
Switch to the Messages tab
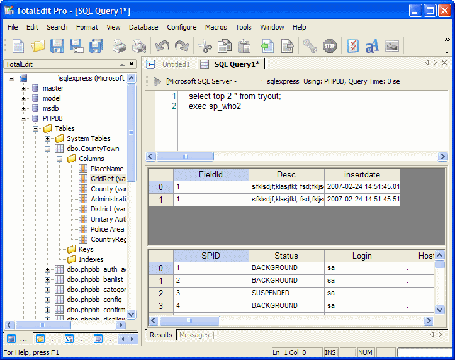pos(194,335)
